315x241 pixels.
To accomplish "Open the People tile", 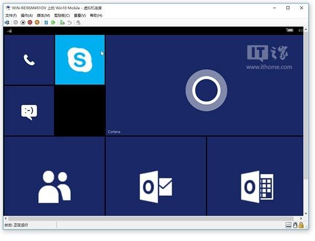I will [54, 176].
